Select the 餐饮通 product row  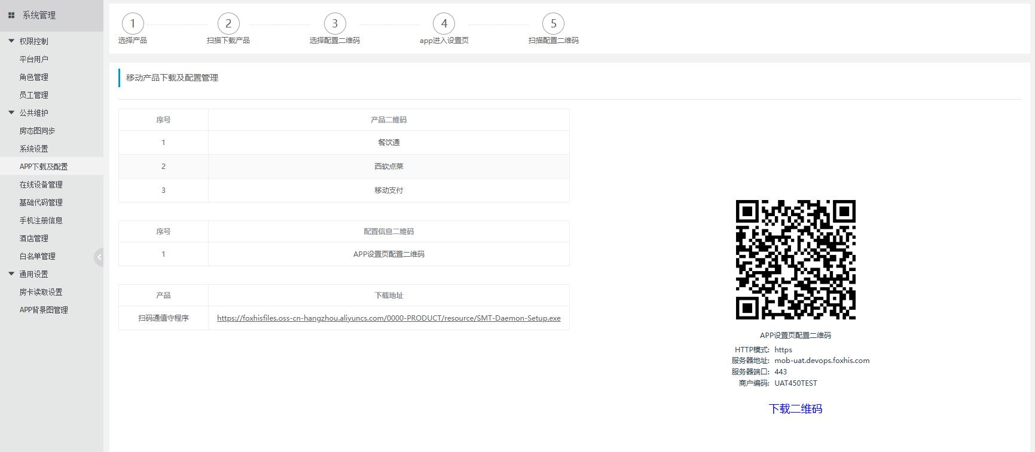[344, 143]
